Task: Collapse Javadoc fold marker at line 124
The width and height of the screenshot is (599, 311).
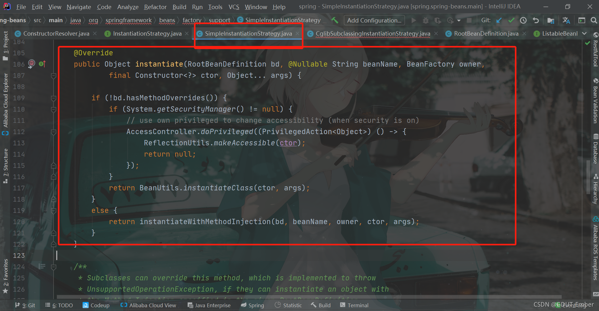Action: coord(53,267)
